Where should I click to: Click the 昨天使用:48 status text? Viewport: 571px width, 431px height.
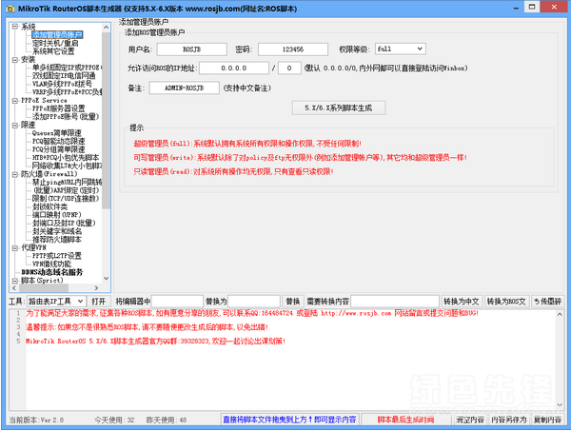[167, 421]
